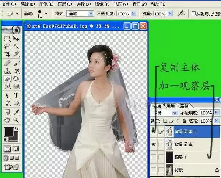Select the 背景 layer thumbnail

tap(169, 170)
